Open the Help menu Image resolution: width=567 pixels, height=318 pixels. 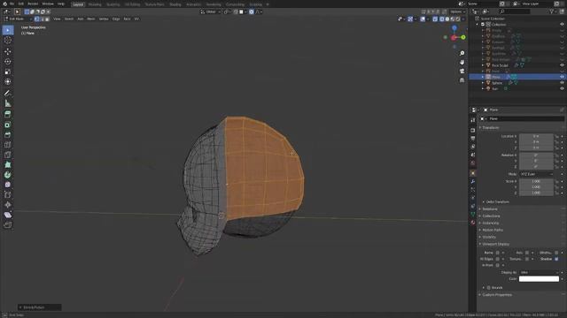click(61, 4)
